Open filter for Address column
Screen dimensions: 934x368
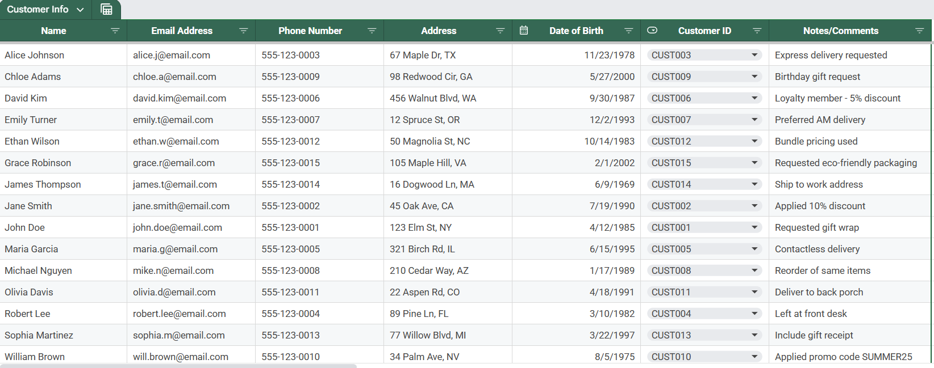500,31
